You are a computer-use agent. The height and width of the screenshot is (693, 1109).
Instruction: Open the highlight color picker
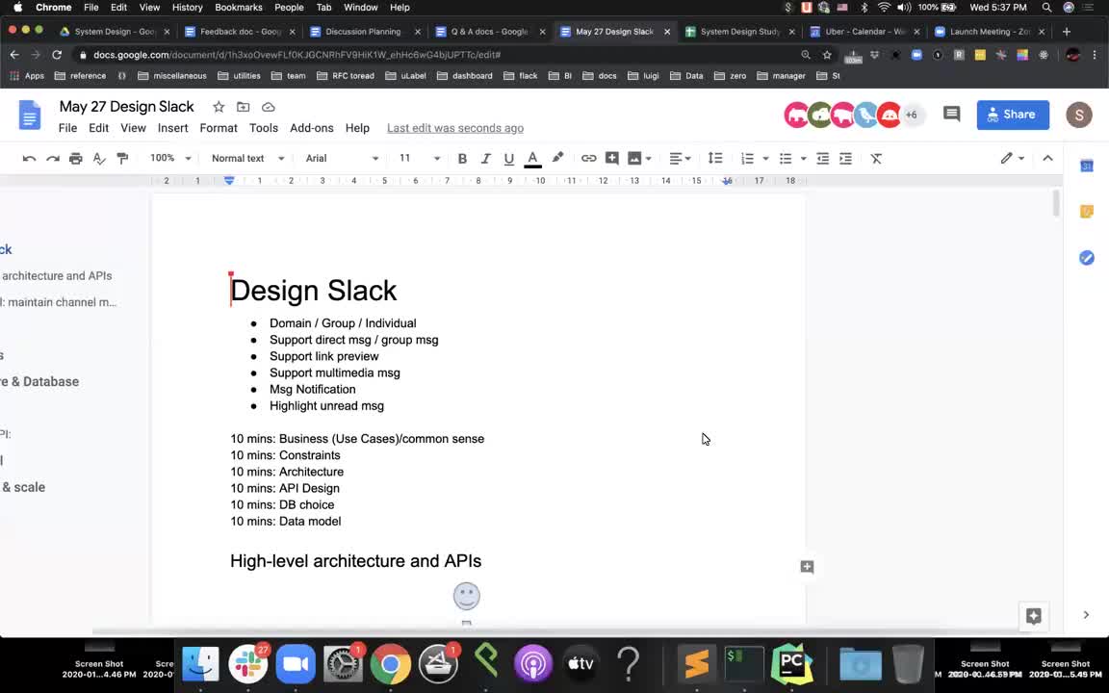(557, 158)
